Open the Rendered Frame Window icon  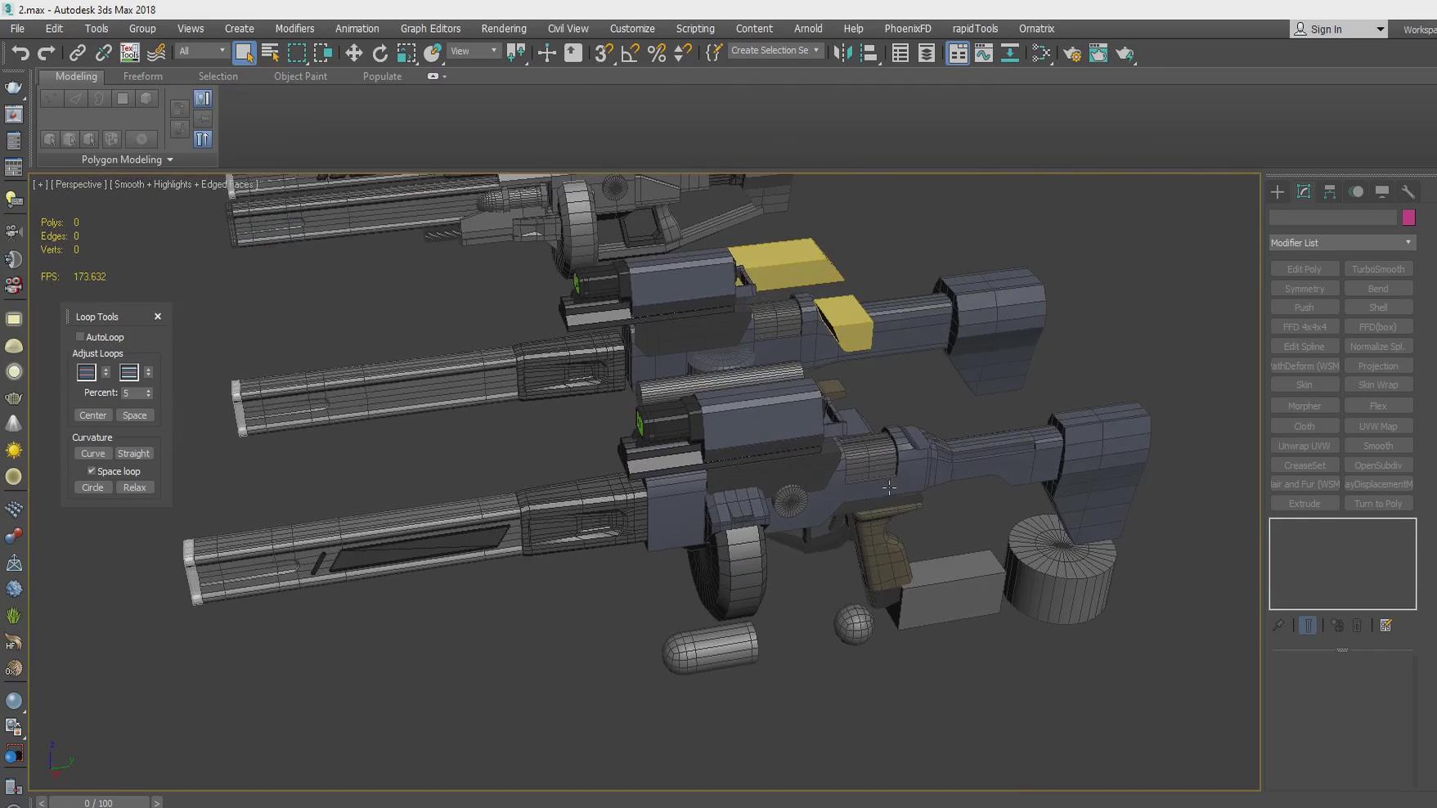click(x=1098, y=53)
